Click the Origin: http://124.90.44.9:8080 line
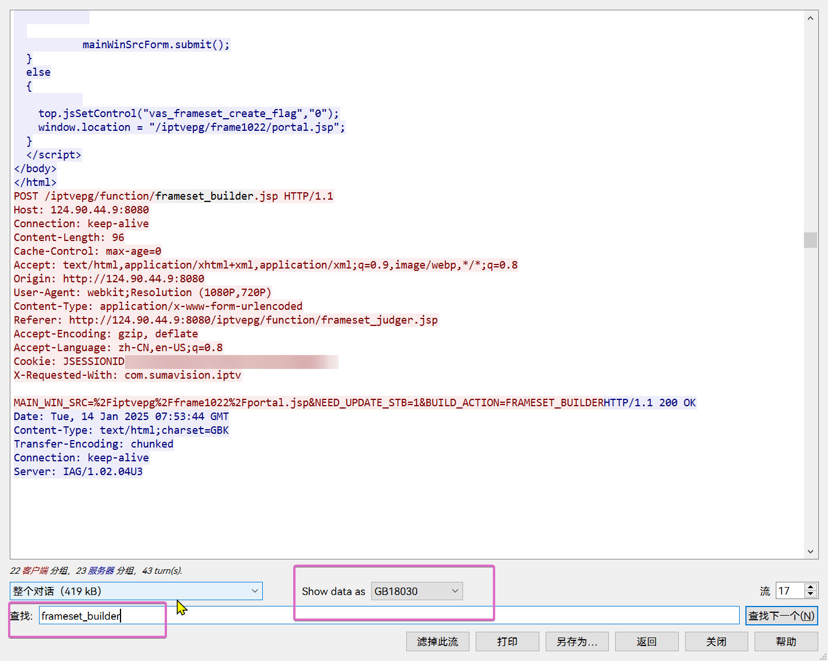 (x=109, y=279)
